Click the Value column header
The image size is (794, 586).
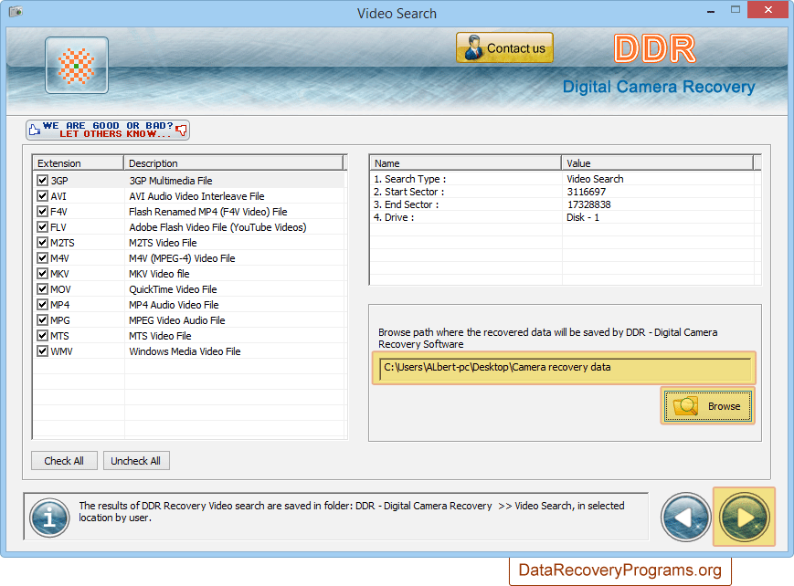pos(658,163)
